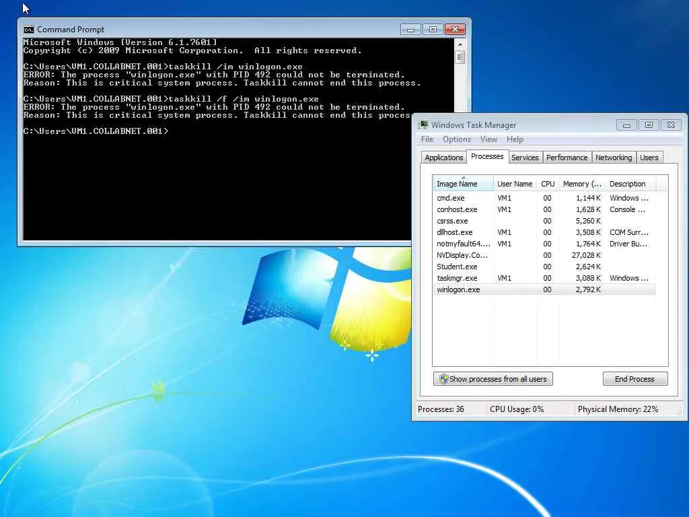Click the 27,028 K memory value

(x=586, y=255)
